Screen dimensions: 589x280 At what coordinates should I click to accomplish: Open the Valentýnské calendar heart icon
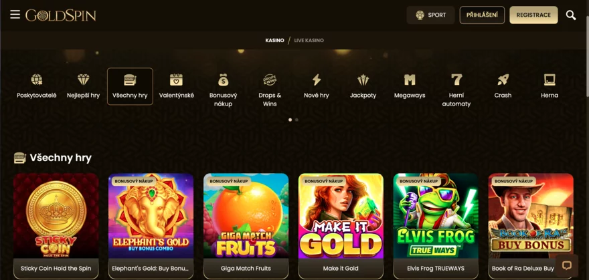(x=176, y=80)
